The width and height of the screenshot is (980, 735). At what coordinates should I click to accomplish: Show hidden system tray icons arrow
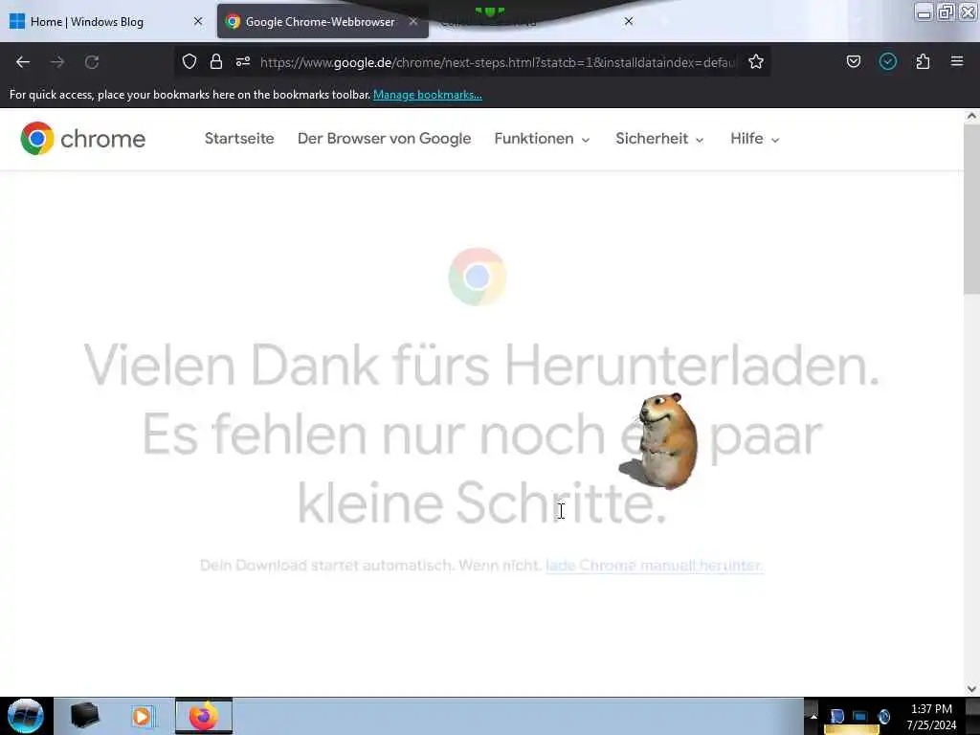[x=813, y=716]
